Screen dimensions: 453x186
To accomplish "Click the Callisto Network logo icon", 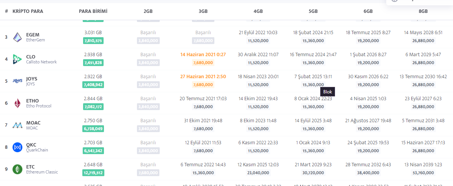I will pos(18,59).
